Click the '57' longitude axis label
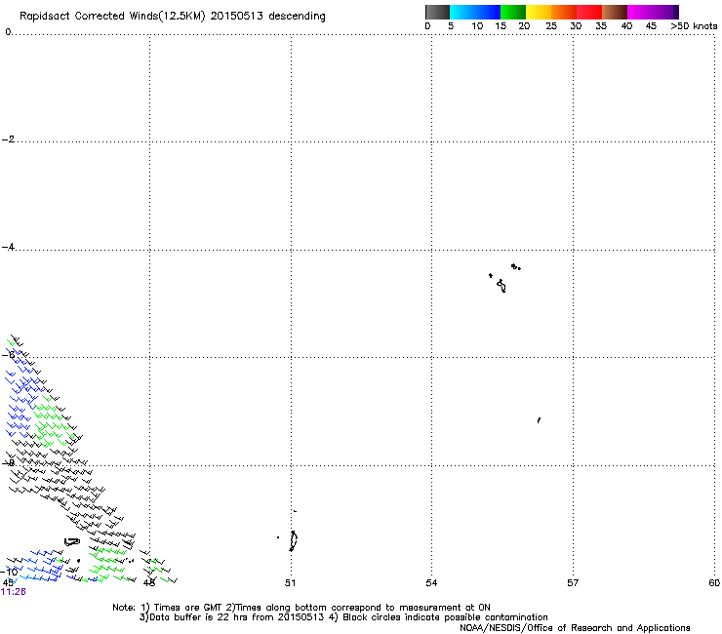722x634 pixels. coord(573,583)
